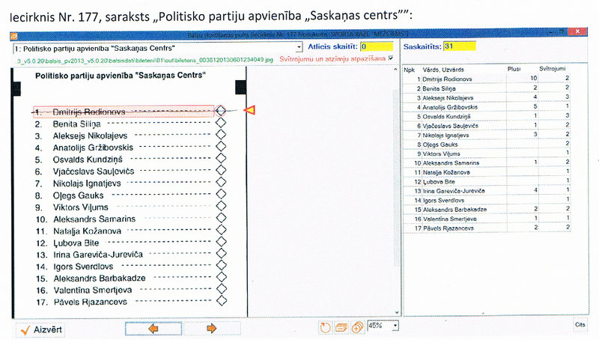Viewport: 599px width, 340px height.
Task: Click the rotate image icon
Action: tap(325, 328)
